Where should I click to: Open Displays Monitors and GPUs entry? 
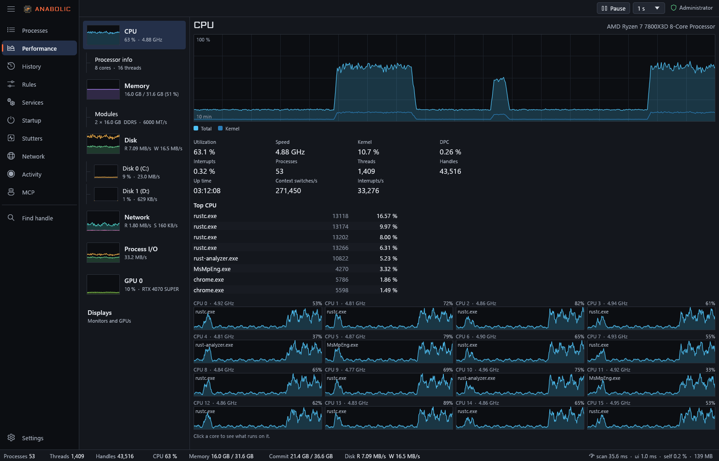pyautogui.click(x=134, y=316)
